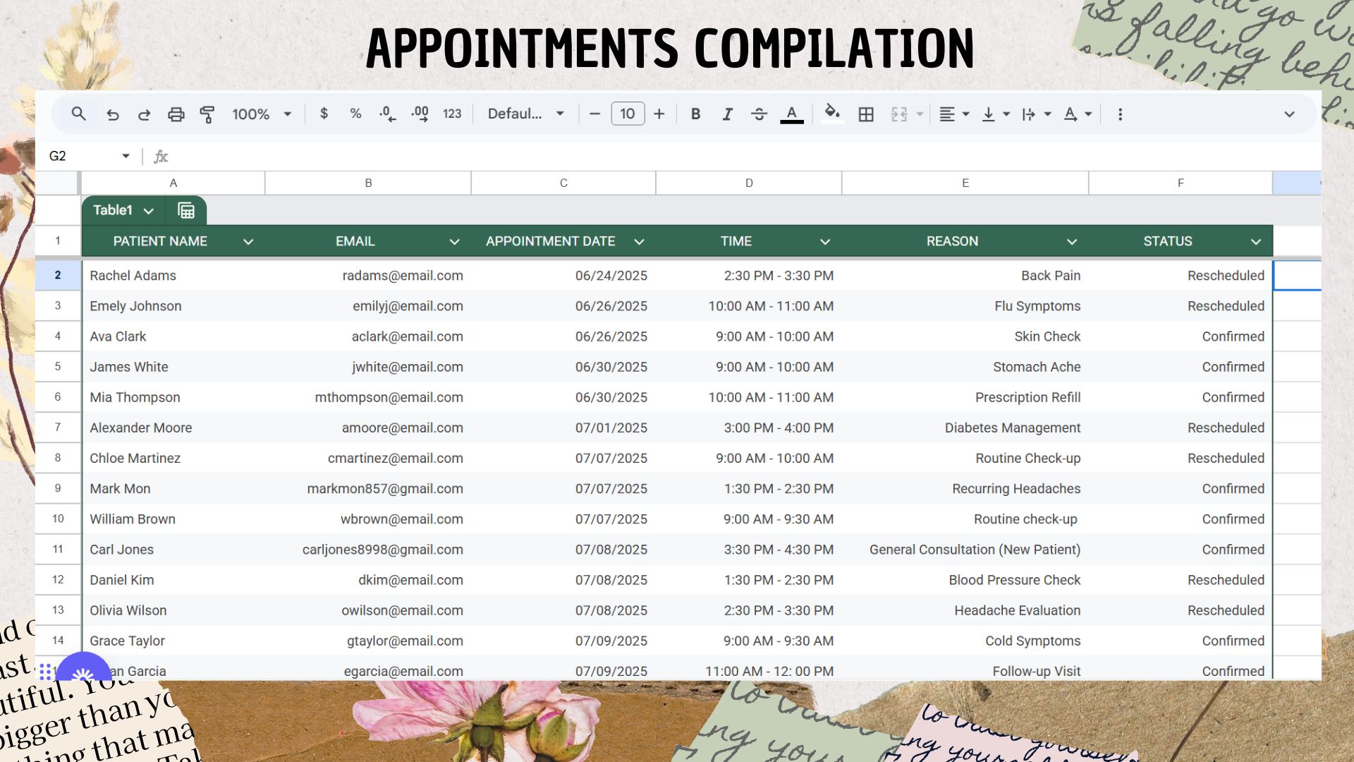Viewport: 1354px width, 762px height.
Task: Select column E header
Action: (965, 183)
